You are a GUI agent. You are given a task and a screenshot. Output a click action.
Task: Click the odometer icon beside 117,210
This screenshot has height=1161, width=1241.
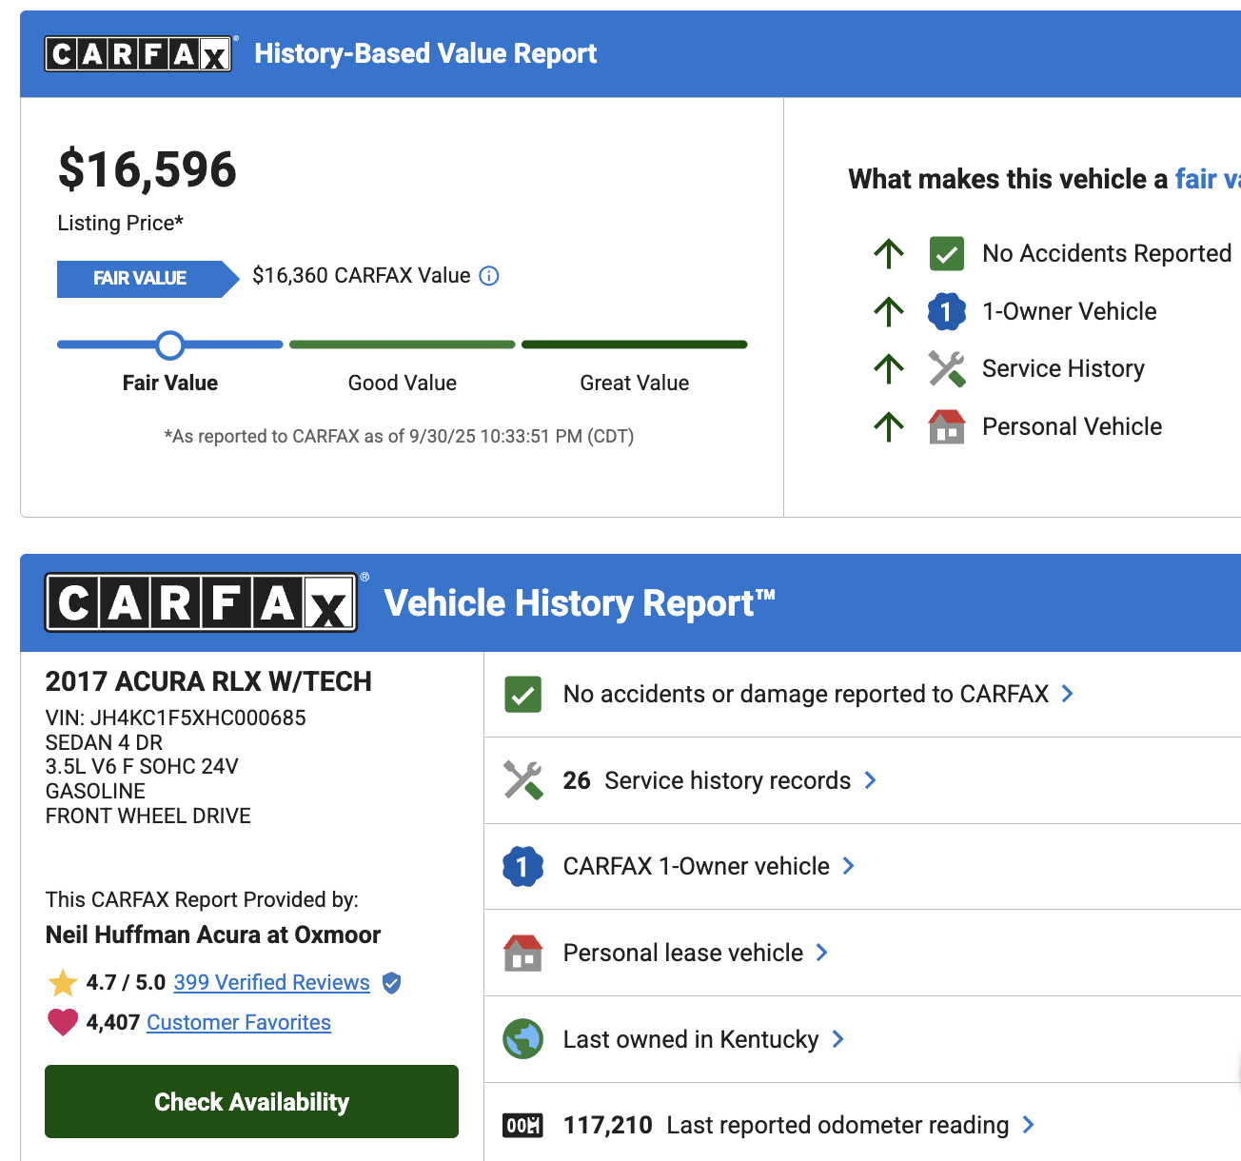pyautogui.click(x=522, y=1126)
